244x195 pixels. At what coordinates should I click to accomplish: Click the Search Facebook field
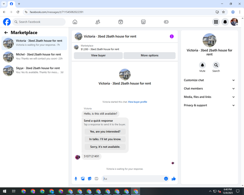(x=39, y=22)
